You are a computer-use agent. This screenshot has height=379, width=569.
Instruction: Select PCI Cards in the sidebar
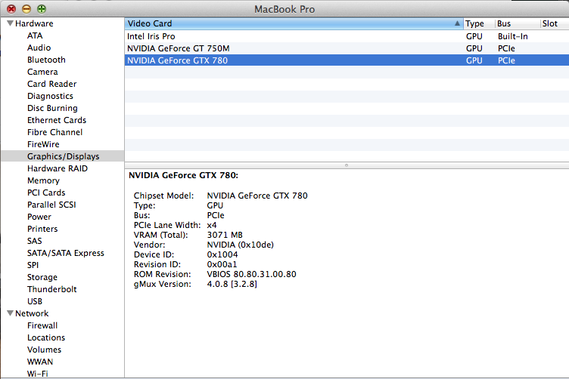(x=46, y=193)
